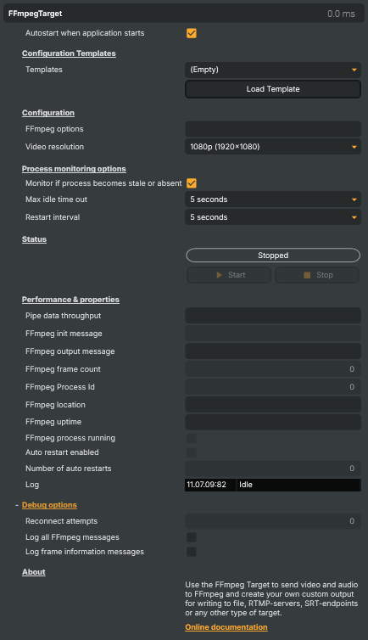Click the Stopped status indicator
The height and width of the screenshot is (640, 368).
point(273,255)
